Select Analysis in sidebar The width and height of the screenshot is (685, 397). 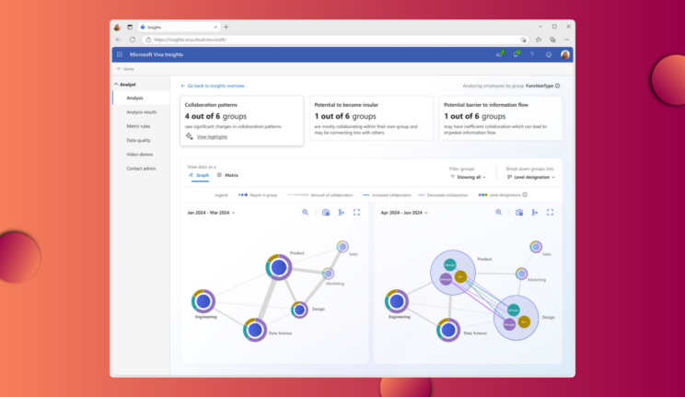coord(141,98)
